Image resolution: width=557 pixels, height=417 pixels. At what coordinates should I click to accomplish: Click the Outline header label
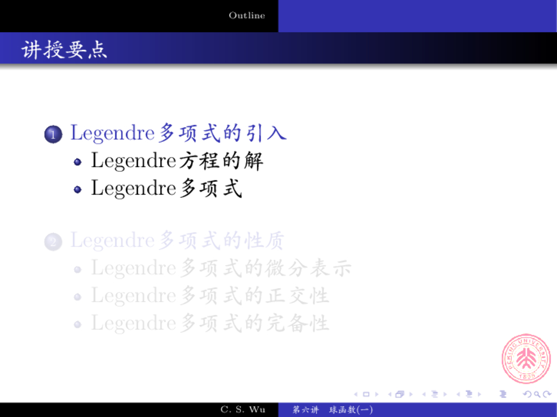[247, 15]
